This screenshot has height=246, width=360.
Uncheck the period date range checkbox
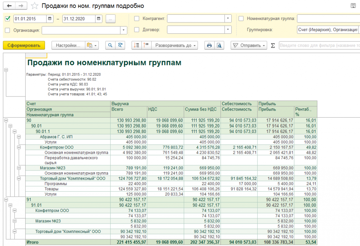click(x=8, y=19)
